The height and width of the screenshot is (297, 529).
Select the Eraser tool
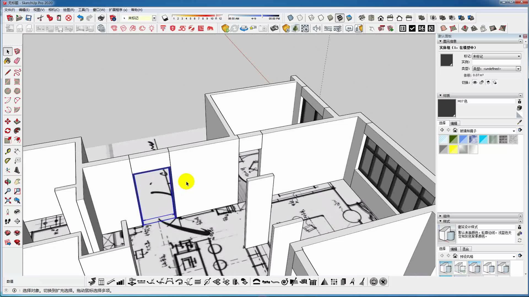pyautogui.click(x=17, y=61)
